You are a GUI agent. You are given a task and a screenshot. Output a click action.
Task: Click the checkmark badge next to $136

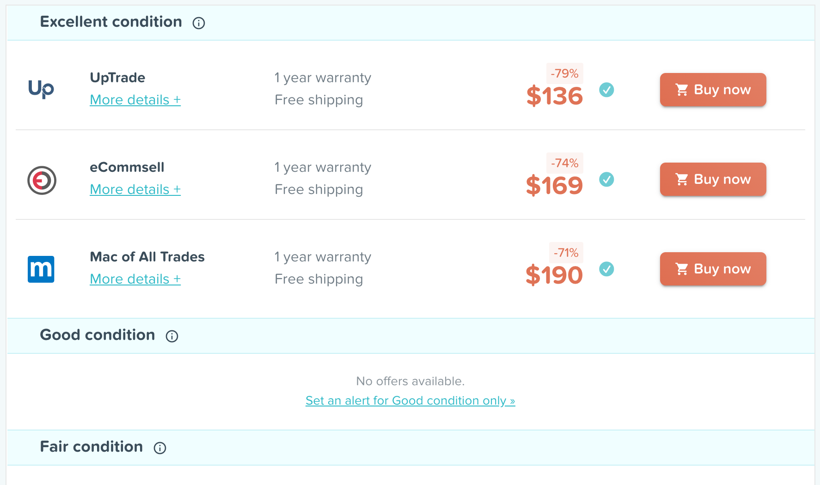click(606, 91)
